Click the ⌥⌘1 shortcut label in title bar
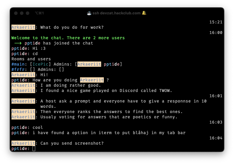The image size is (234, 164). click(x=39, y=13)
